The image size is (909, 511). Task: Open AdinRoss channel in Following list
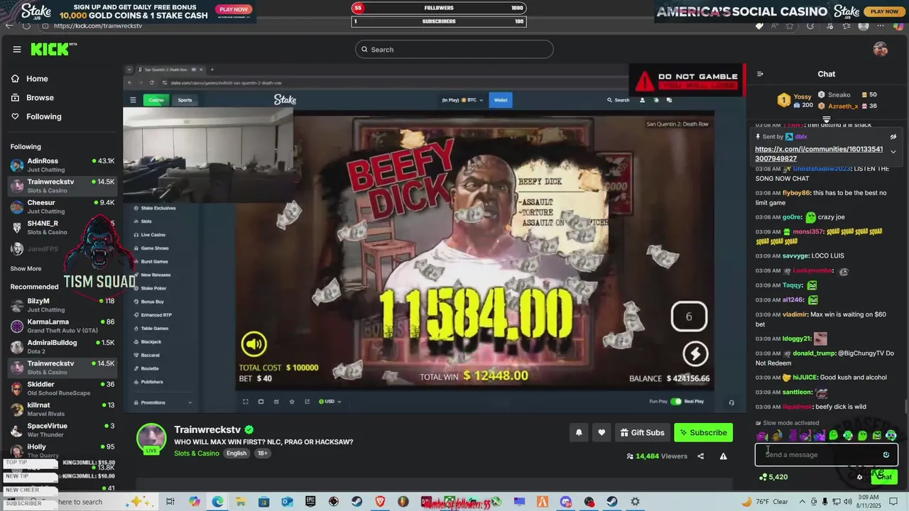pos(62,165)
